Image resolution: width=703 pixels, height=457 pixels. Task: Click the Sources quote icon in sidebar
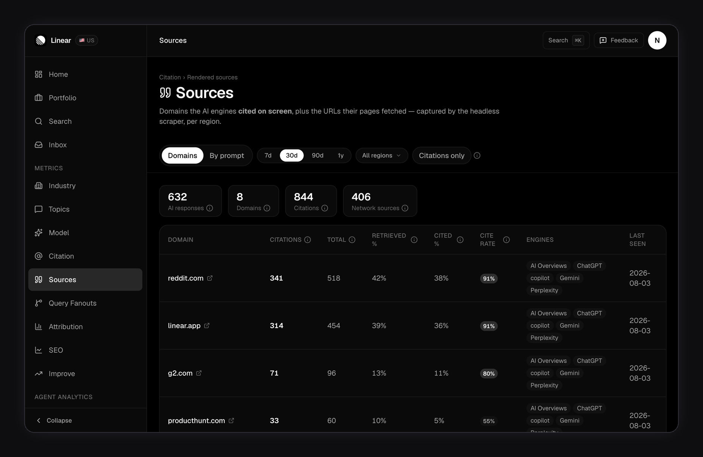click(39, 279)
